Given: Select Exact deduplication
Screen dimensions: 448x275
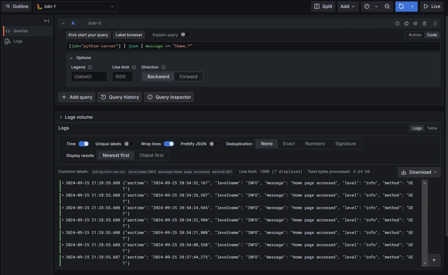Looking at the screenshot, I should (289, 144).
